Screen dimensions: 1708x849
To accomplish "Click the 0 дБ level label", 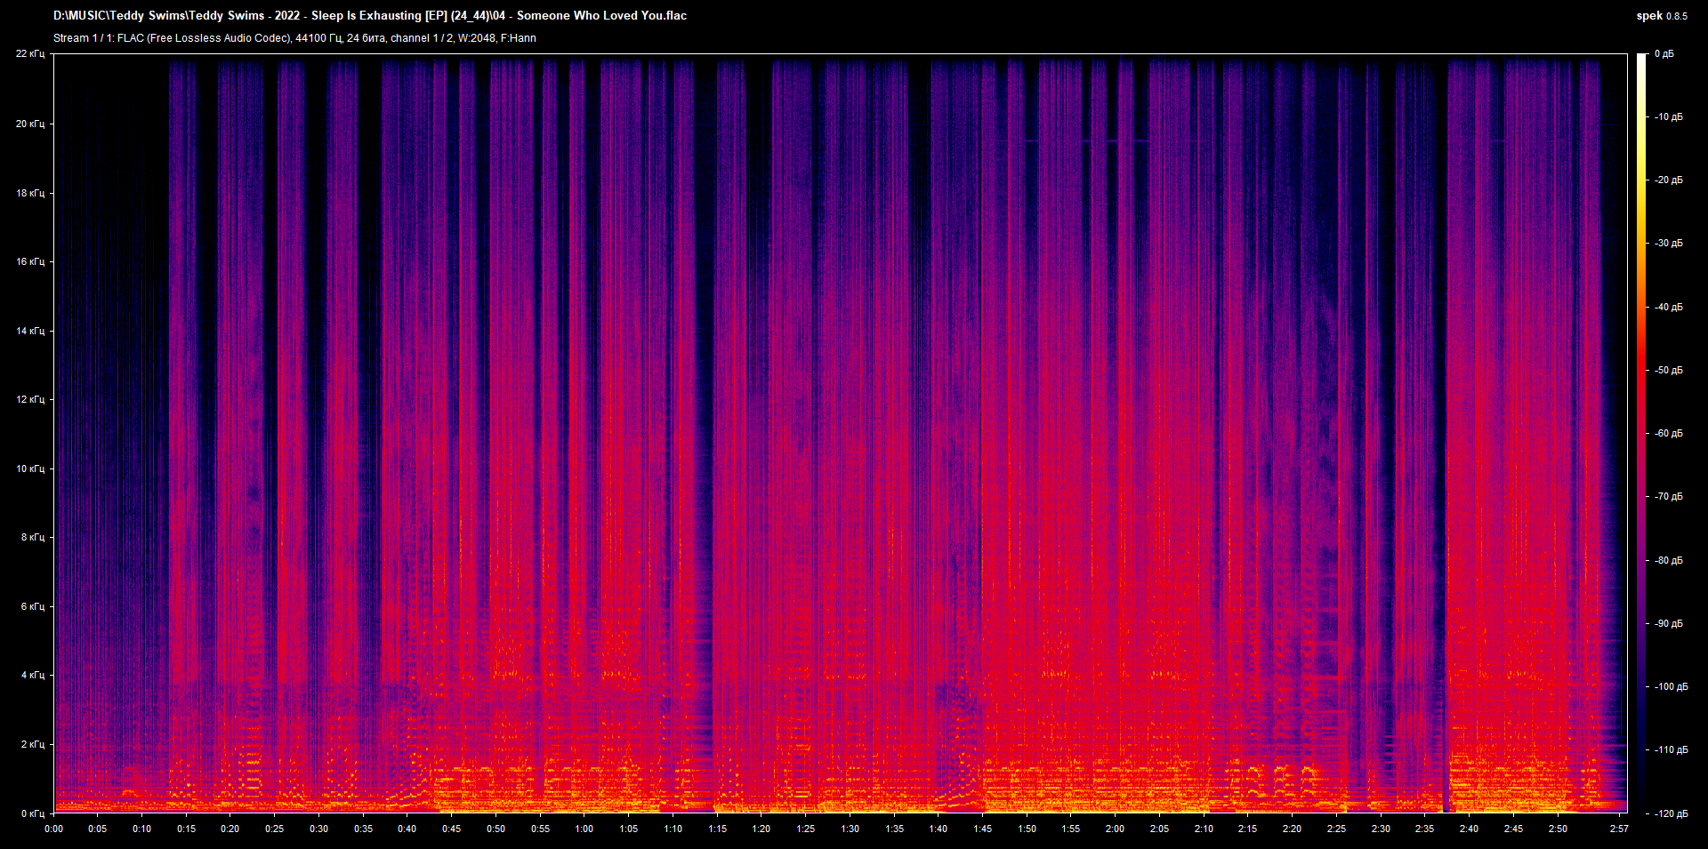I will [1664, 54].
